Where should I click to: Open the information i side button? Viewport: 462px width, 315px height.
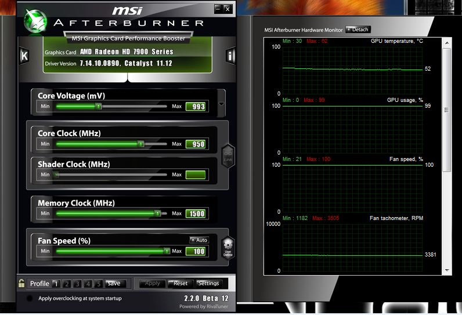230,56
